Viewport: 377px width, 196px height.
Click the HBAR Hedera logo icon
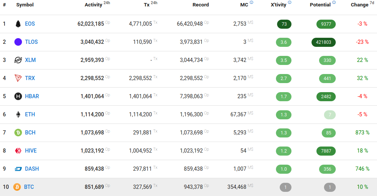(x=18, y=96)
